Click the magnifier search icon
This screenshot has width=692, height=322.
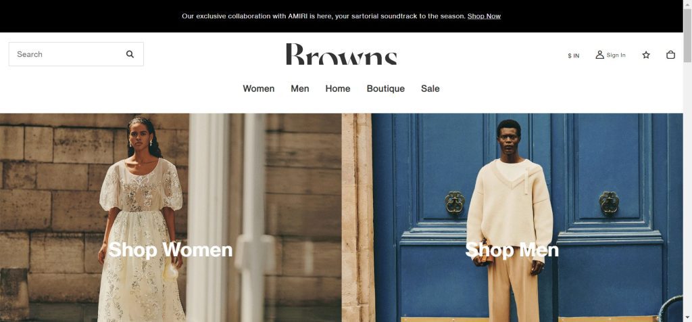coord(130,54)
